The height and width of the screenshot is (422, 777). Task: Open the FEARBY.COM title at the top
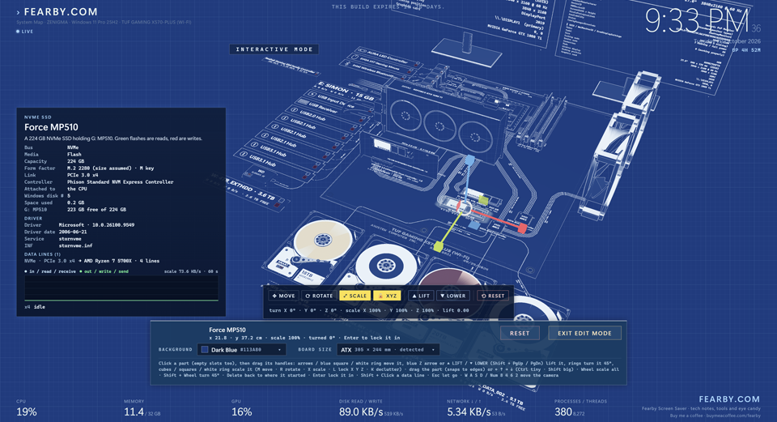[61, 12]
